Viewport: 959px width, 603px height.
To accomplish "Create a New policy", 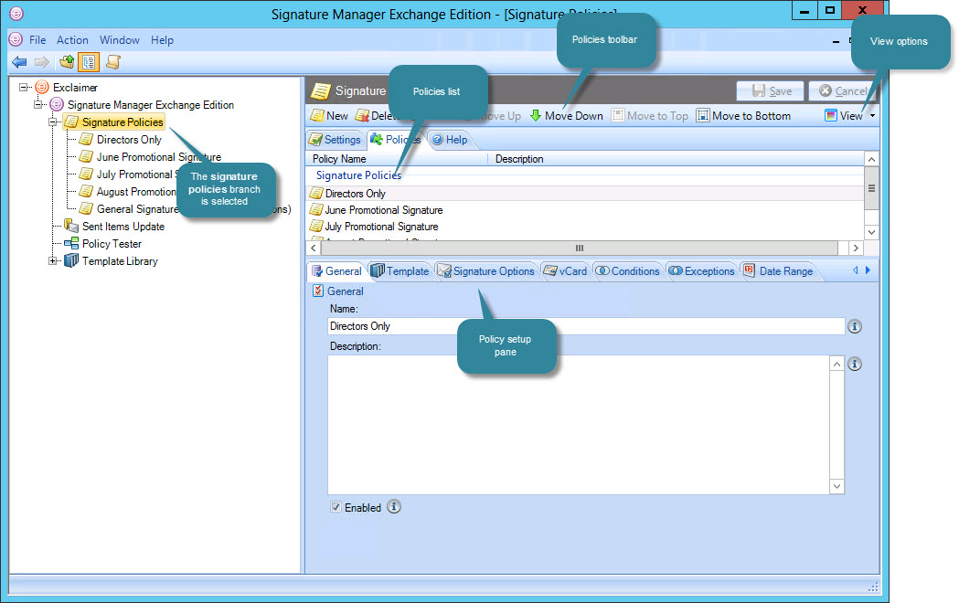I will (329, 115).
